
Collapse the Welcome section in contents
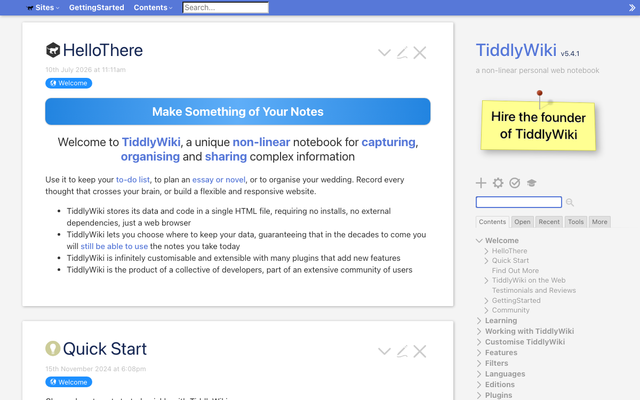point(479,241)
